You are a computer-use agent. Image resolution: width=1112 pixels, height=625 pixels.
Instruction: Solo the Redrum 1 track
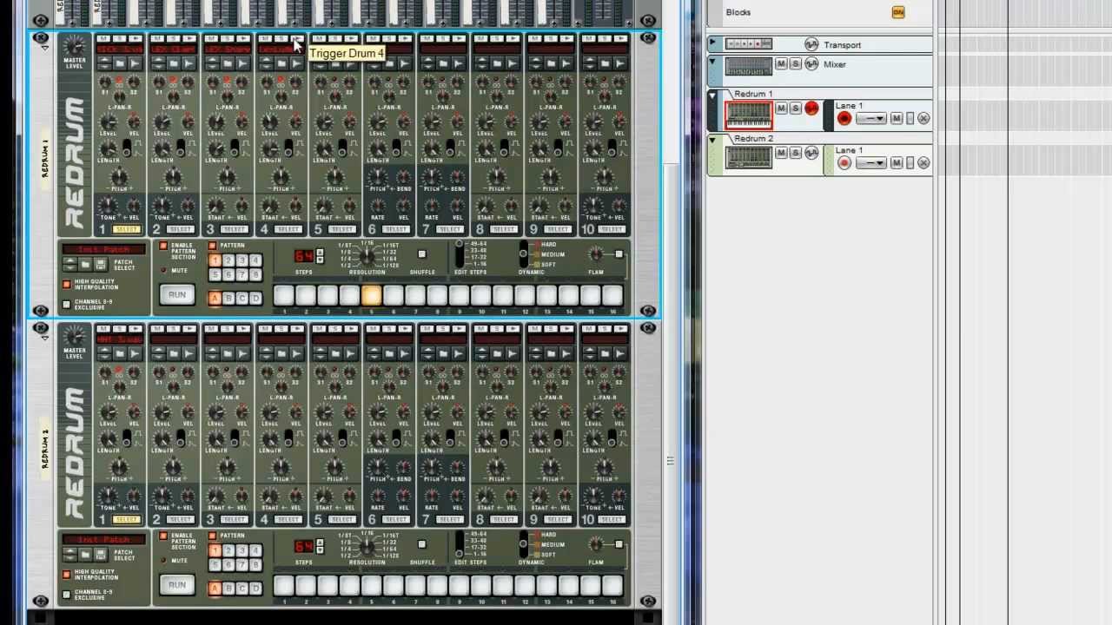click(795, 108)
